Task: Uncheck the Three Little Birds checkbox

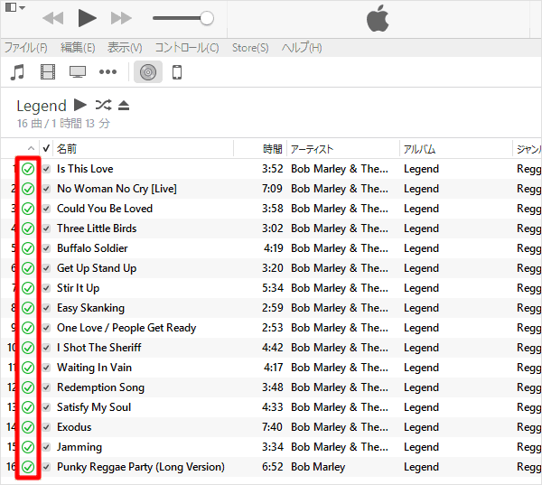Action: 46,229
